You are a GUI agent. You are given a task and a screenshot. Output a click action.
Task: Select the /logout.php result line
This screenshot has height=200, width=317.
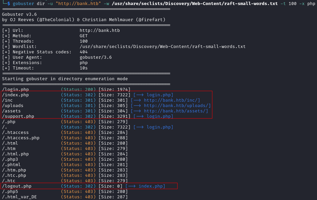tap(83, 186)
